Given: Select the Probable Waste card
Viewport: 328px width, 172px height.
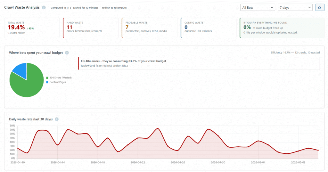Looking at the screenshot, I should click(x=149, y=28).
